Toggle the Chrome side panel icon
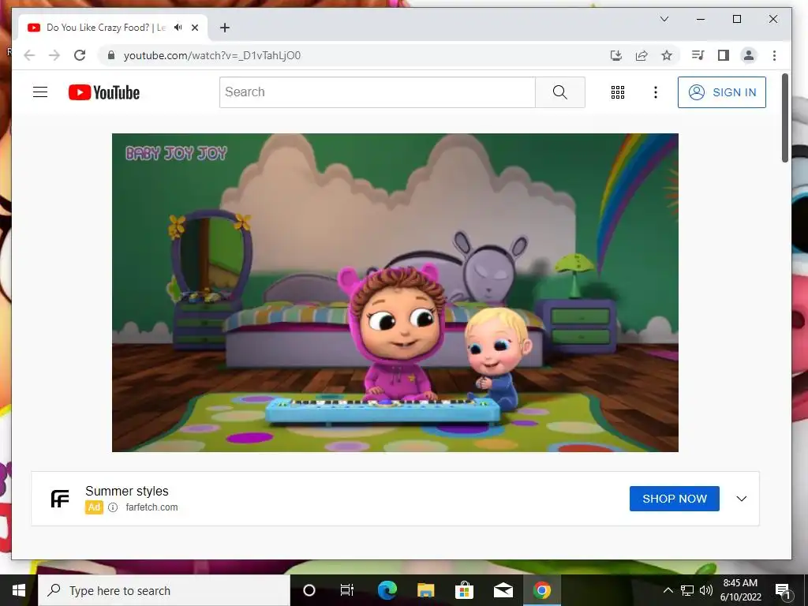808x606 pixels. [724, 55]
